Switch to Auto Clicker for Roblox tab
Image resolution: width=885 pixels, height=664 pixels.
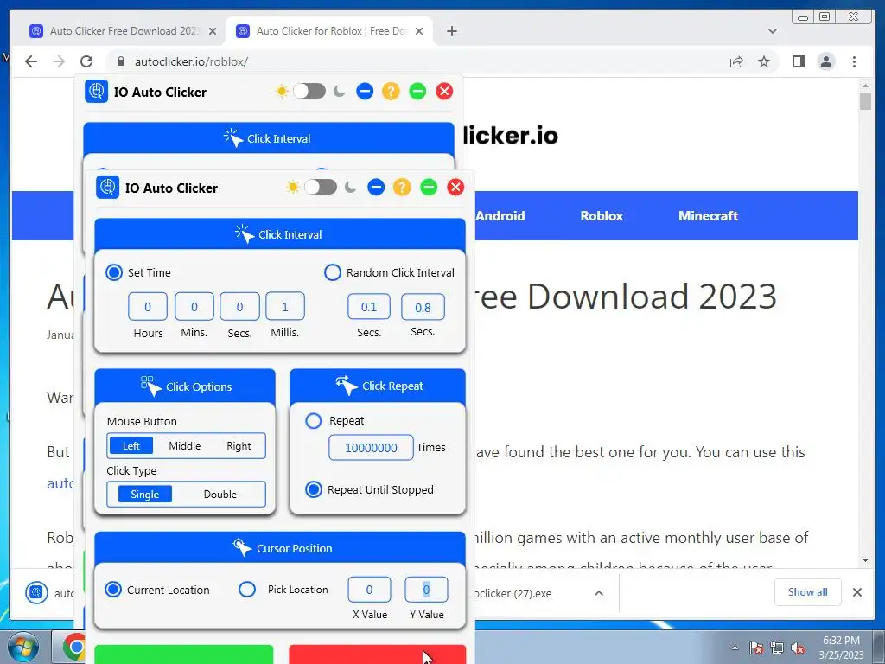(x=330, y=31)
